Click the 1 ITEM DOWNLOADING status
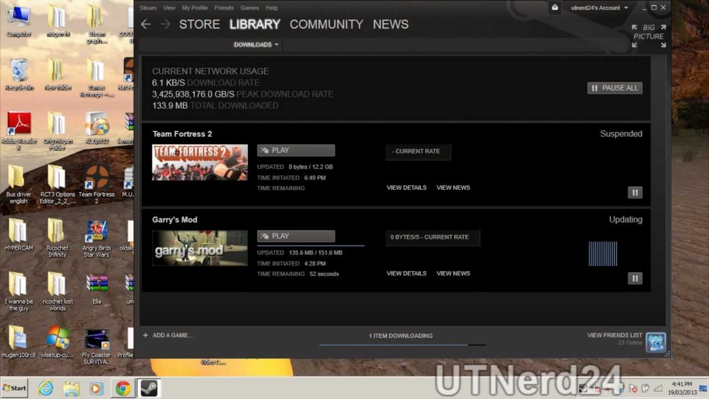Image resolution: width=709 pixels, height=399 pixels. pyautogui.click(x=400, y=336)
